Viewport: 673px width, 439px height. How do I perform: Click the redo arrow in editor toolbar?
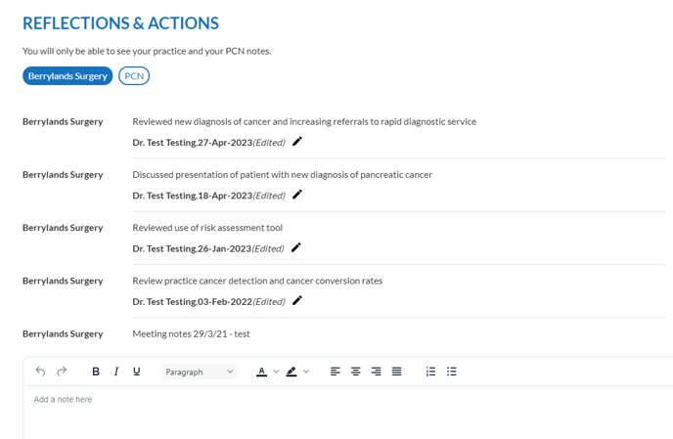tap(62, 372)
